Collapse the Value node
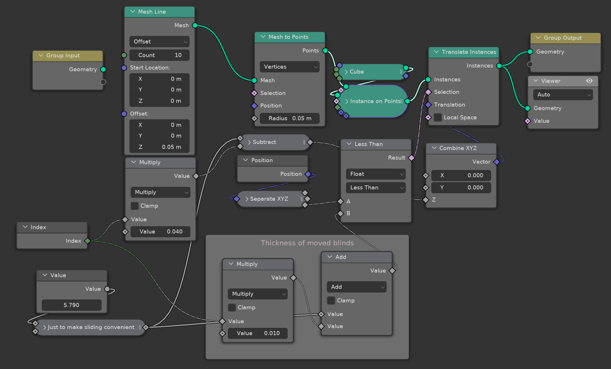The width and height of the screenshot is (611, 369). point(45,275)
